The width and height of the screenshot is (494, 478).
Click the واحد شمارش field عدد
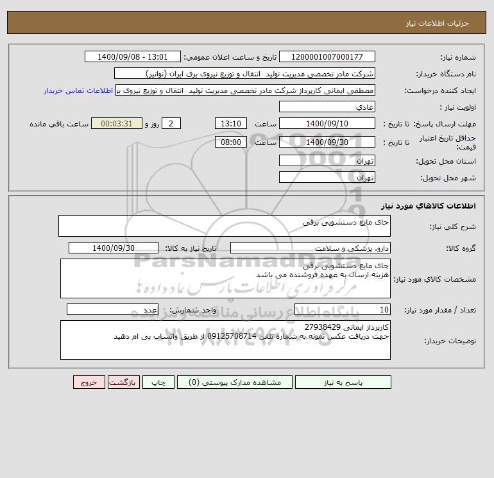112,309
